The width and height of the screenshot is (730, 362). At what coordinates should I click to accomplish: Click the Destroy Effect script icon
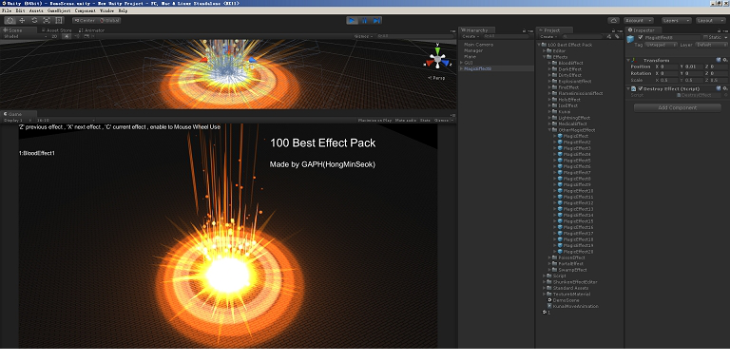point(634,88)
